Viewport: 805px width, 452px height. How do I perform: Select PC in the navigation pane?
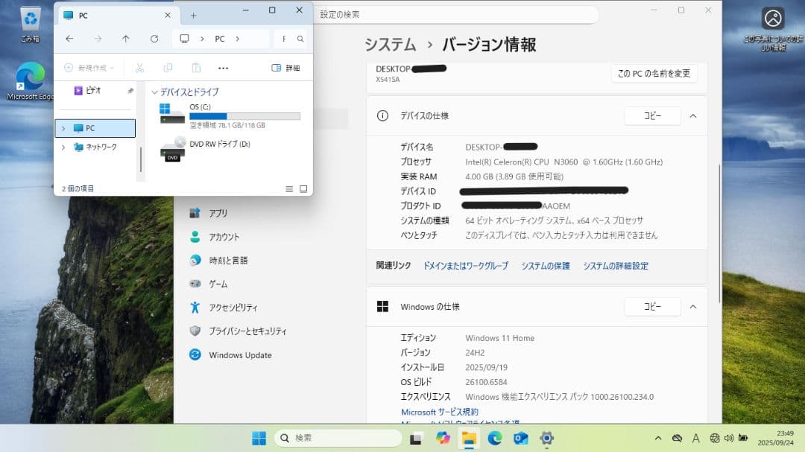point(95,128)
